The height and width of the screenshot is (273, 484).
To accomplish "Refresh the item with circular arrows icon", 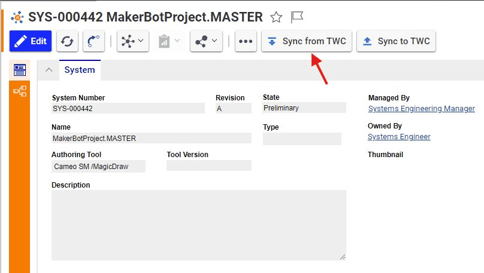I will point(67,41).
